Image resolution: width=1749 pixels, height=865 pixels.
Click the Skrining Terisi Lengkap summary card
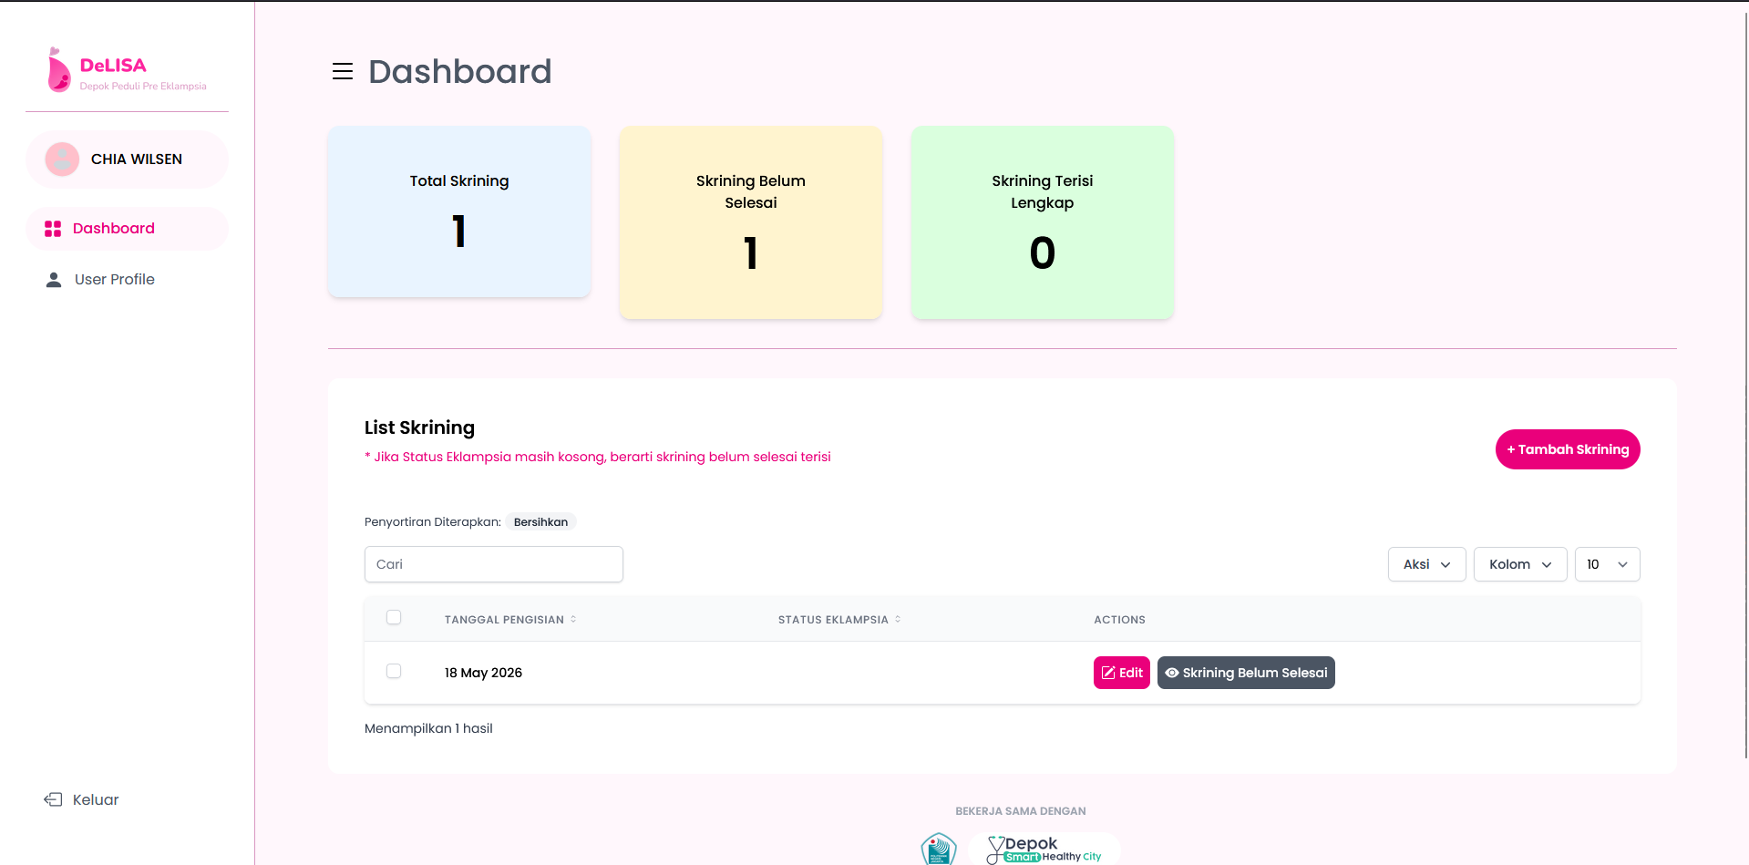[x=1043, y=222]
